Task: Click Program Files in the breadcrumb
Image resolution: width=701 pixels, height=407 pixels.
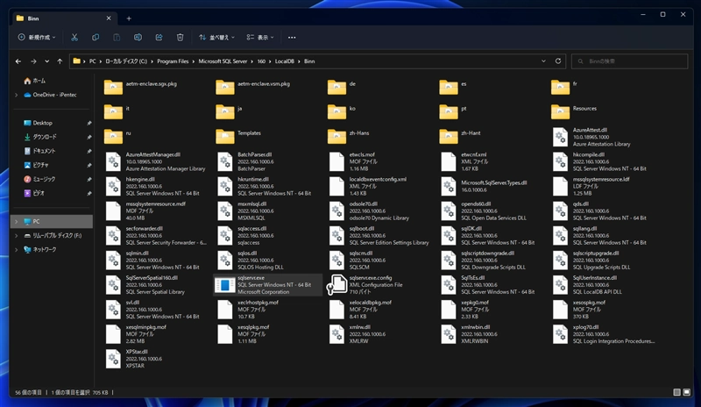Action: pos(173,61)
